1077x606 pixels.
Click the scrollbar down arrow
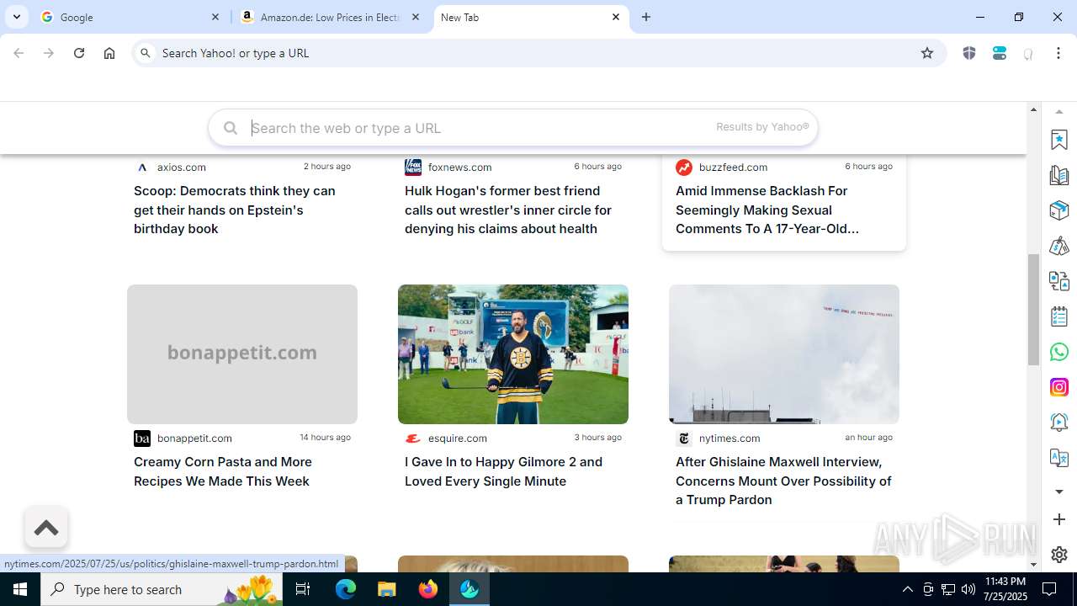pos(1034,565)
